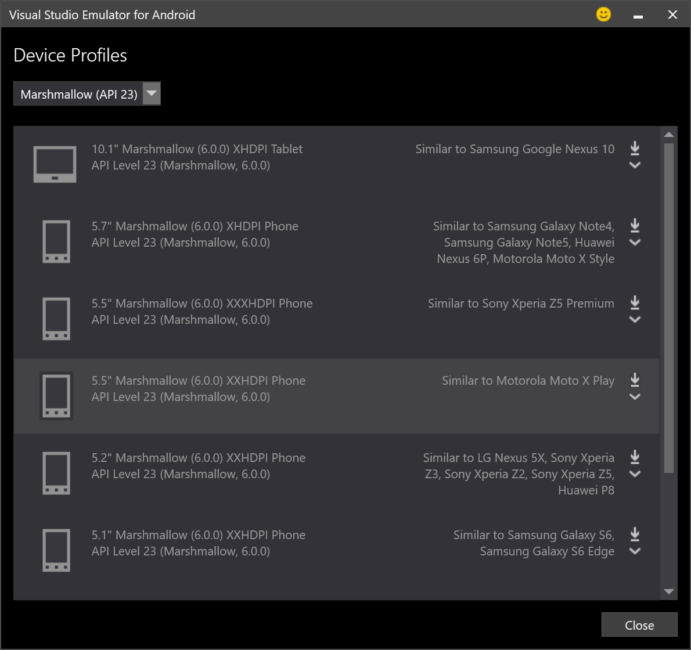Download the Sony Xperia Z5 Premium profile
This screenshot has height=650, width=691.
[635, 303]
